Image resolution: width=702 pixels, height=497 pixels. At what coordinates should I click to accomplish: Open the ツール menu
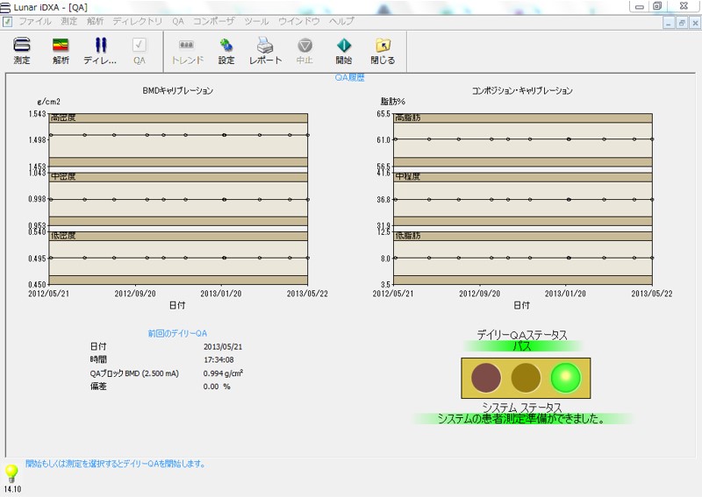pyautogui.click(x=256, y=20)
